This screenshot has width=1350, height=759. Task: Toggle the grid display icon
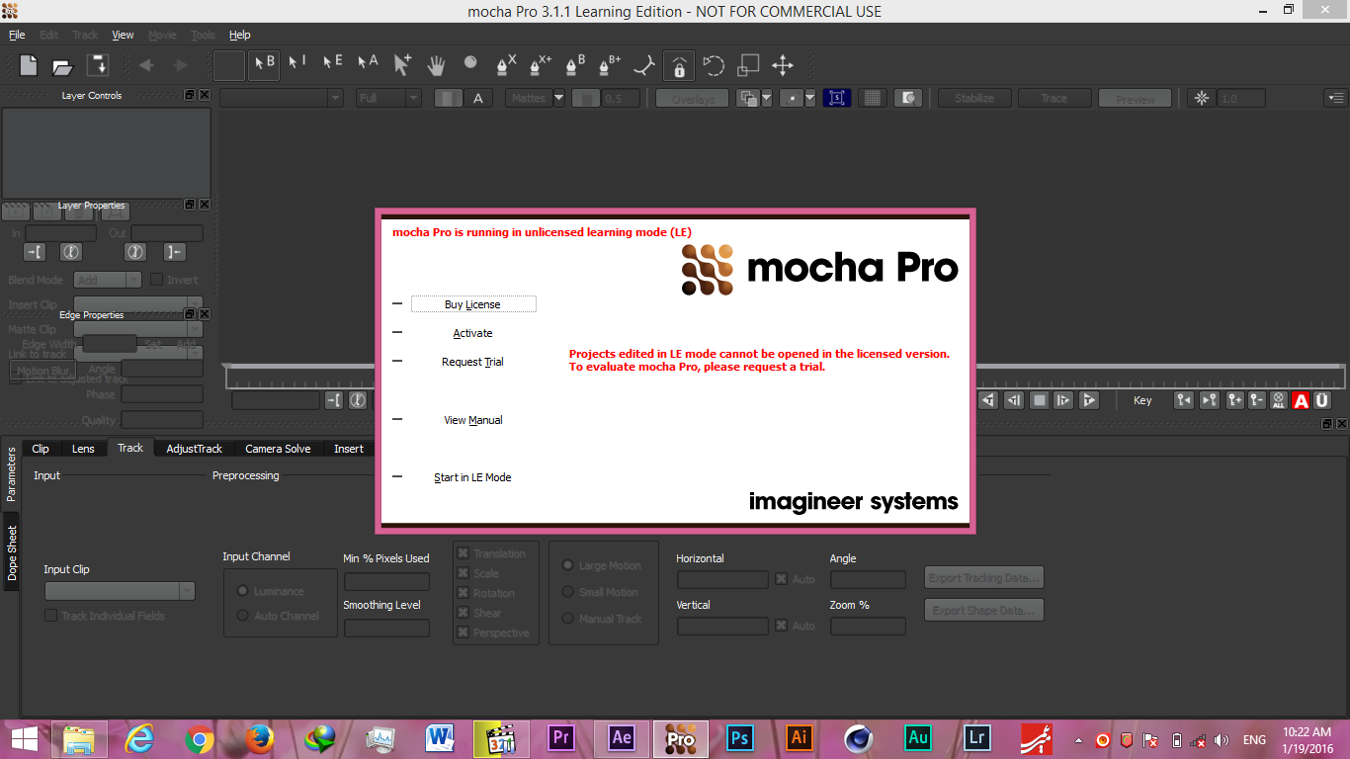tap(872, 98)
